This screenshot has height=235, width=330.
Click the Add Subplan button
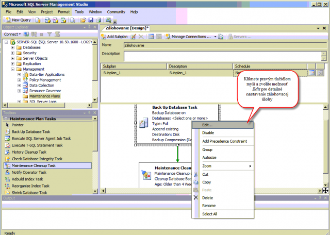click(114, 37)
